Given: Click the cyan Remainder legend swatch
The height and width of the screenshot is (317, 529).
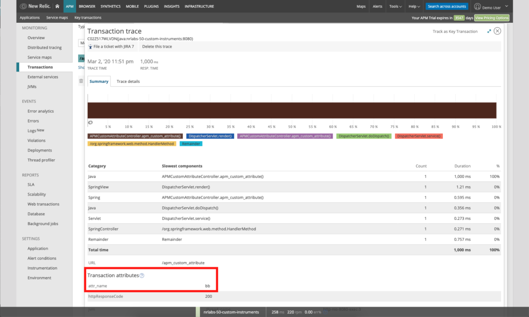Looking at the screenshot, I should (x=191, y=144).
